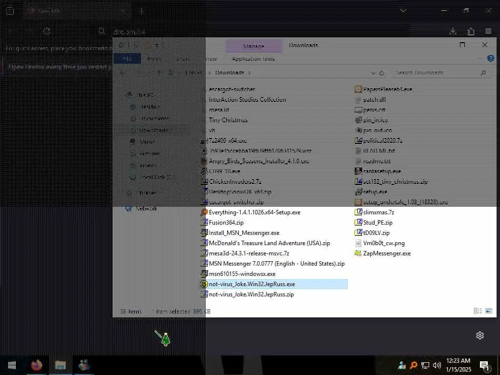This screenshot has width=500, height=375.
Task: Open Firefox from the taskbar
Action: [37, 365]
